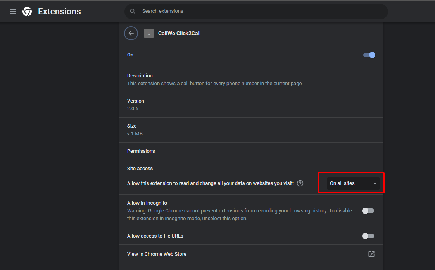Open the site access help icon
Viewport: 435px width, 270px height.
[x=300, y=183]
